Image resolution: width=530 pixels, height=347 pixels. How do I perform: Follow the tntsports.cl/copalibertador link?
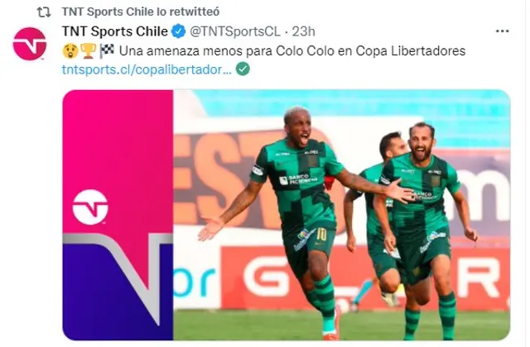[x=147, y=69]
